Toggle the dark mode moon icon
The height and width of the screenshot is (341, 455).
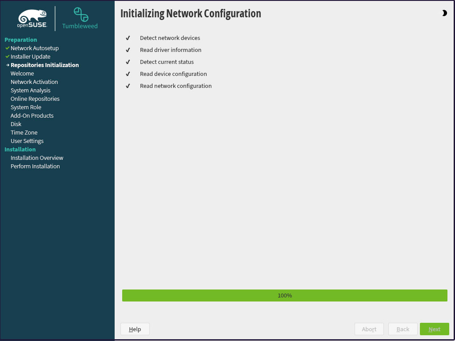pyautogui.click(x=444, y=13)
